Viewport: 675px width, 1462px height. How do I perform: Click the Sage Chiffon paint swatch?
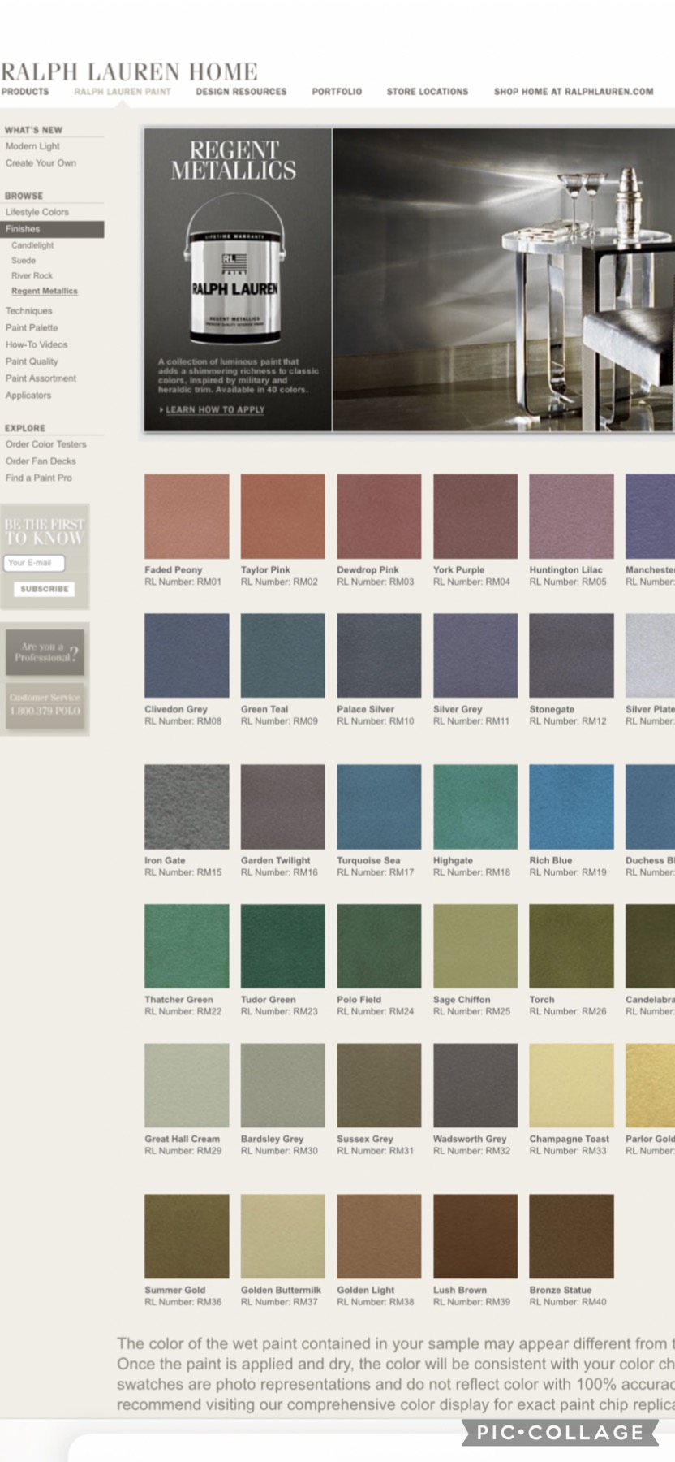tap(475, 946)
